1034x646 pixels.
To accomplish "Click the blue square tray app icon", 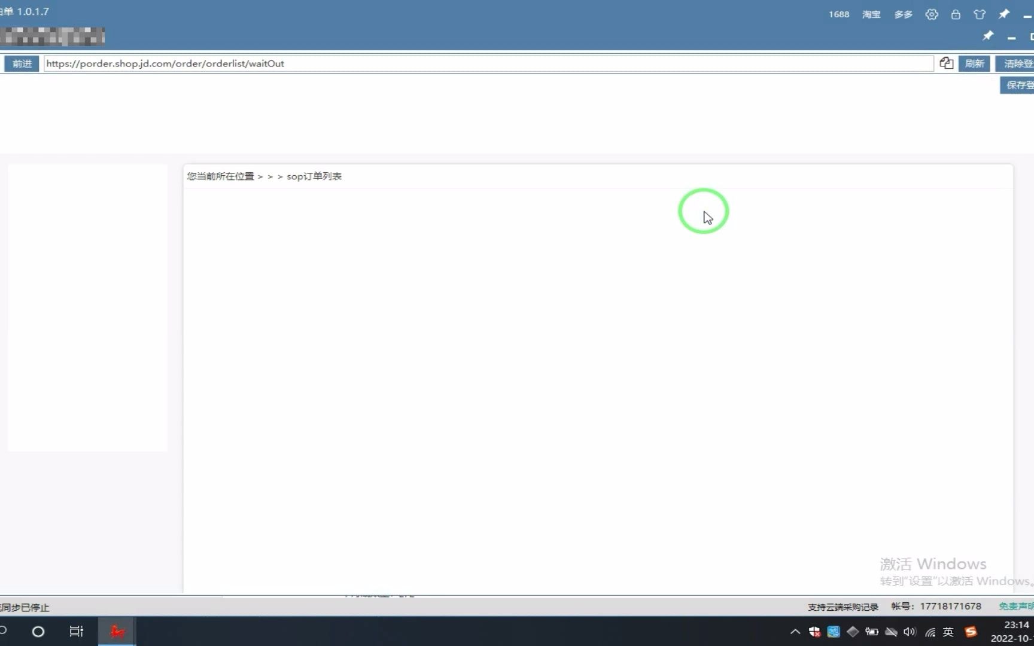I will point(834,632).
